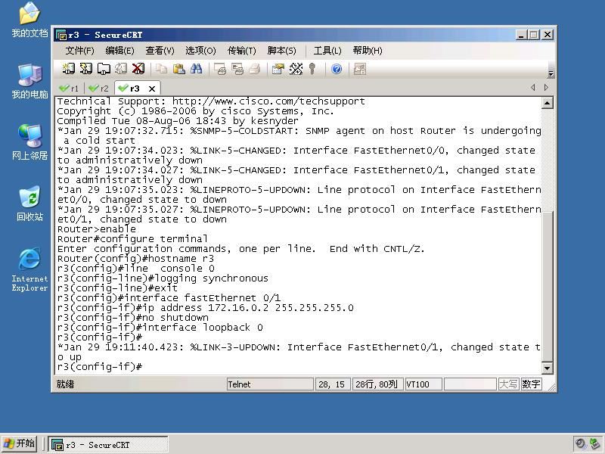605x454 pixels.
Task: Click the Telnet status bar entry
Action: (270, 384)
